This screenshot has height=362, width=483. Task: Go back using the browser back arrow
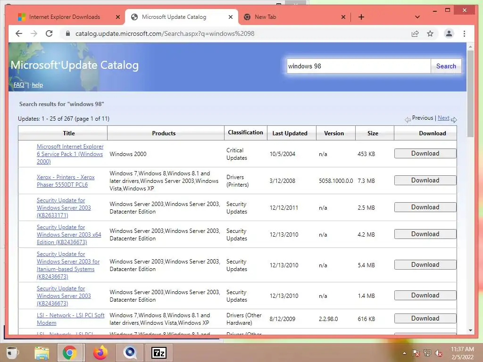(x=19, y=33)
